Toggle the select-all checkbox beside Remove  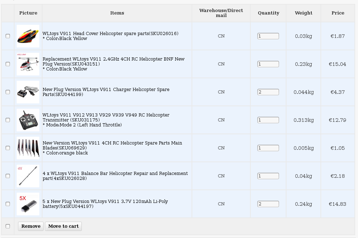coord(8,226)
